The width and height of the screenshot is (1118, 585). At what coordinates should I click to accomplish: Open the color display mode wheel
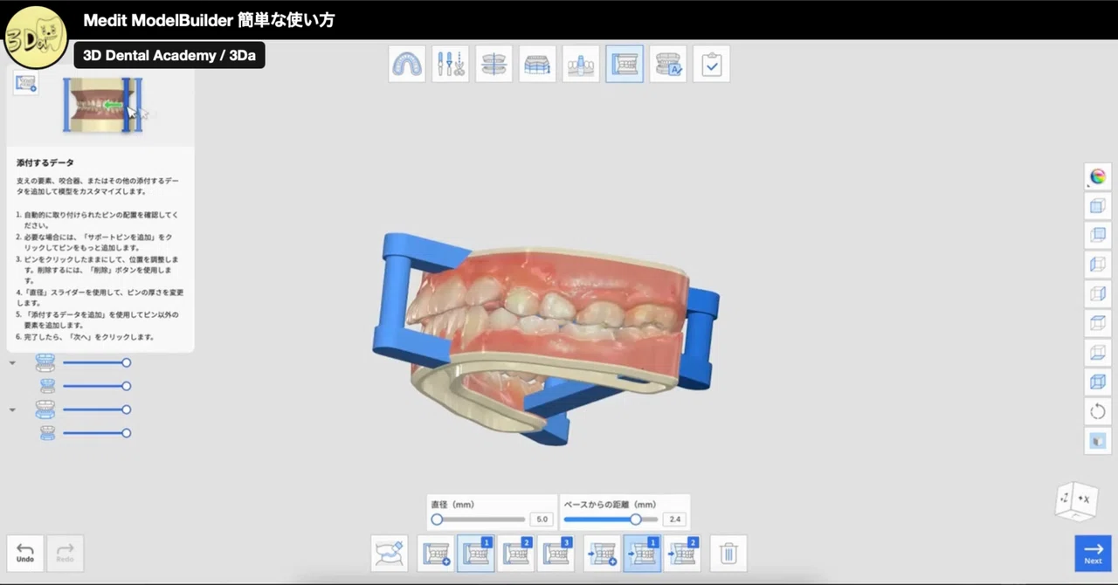pyautogui.click(x=1098, y=177)
